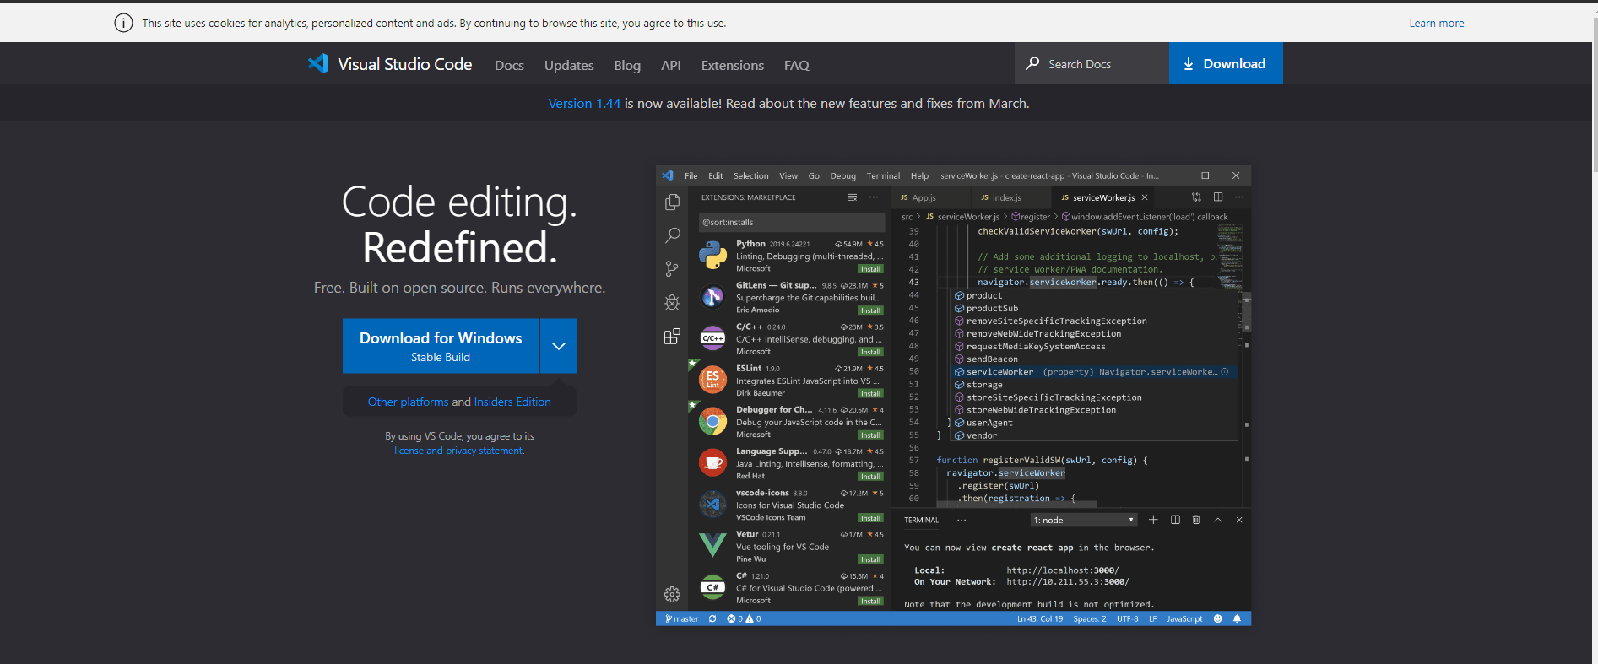Click Download for Windows Stable Build

pos(441,346)
